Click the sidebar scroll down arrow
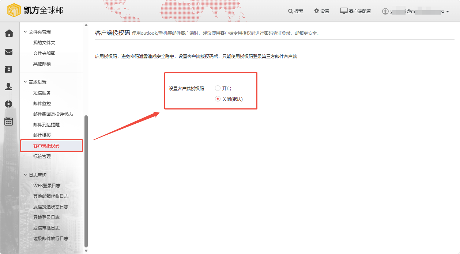This screenshot has height=254, width=460. [x=86, y=251]
